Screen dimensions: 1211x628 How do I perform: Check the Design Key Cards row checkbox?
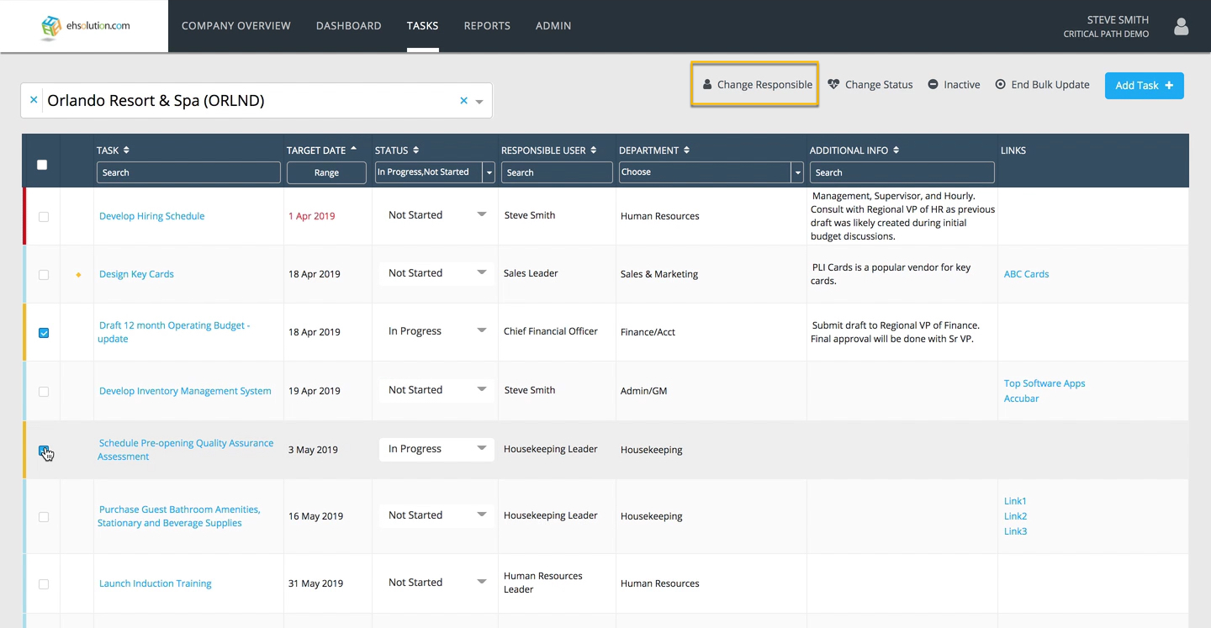pos(44,275)
